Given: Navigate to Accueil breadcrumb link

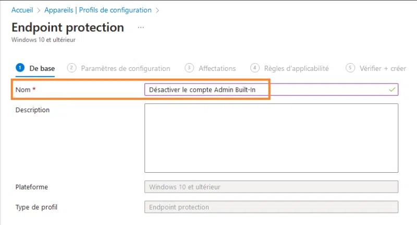Looking at the screenshot, I should tap(23, 10).
